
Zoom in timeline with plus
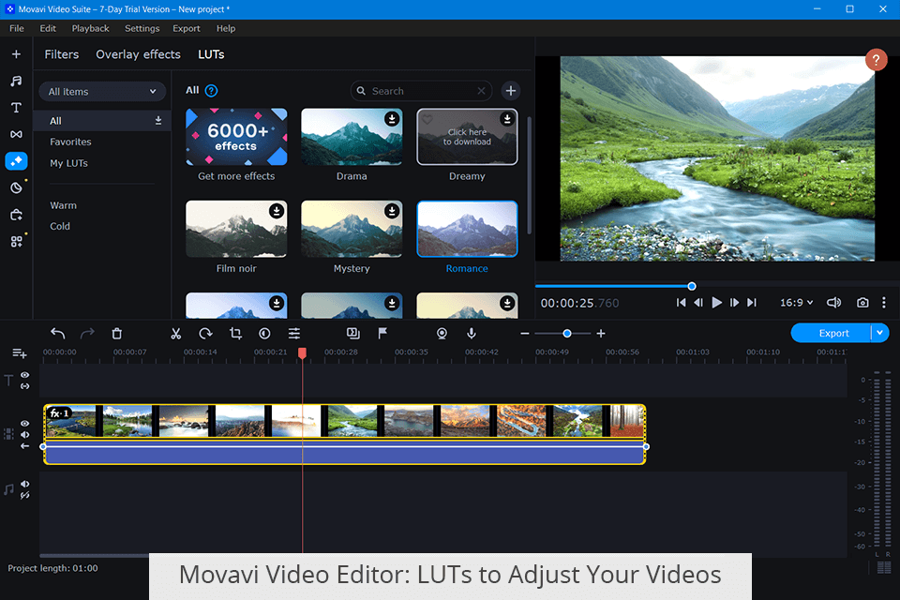click(601, 333)
